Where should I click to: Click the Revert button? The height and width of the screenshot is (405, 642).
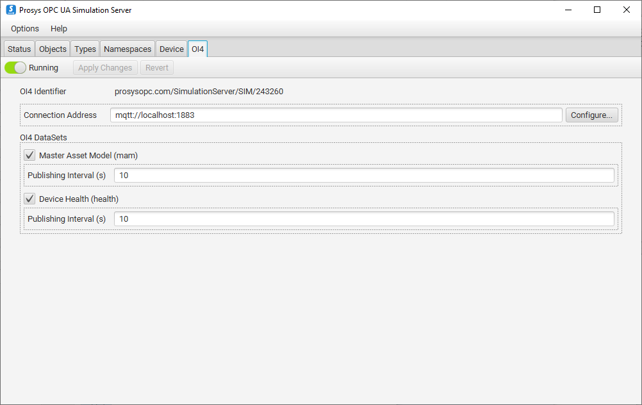[157, 67]
